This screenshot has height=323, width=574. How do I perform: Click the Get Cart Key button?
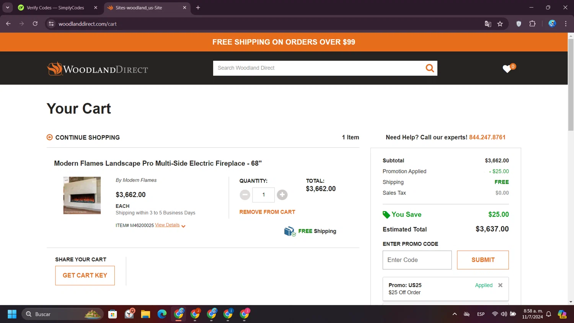(85, 276)
